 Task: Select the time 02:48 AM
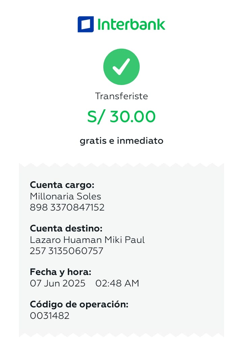[x=117, y=283]
